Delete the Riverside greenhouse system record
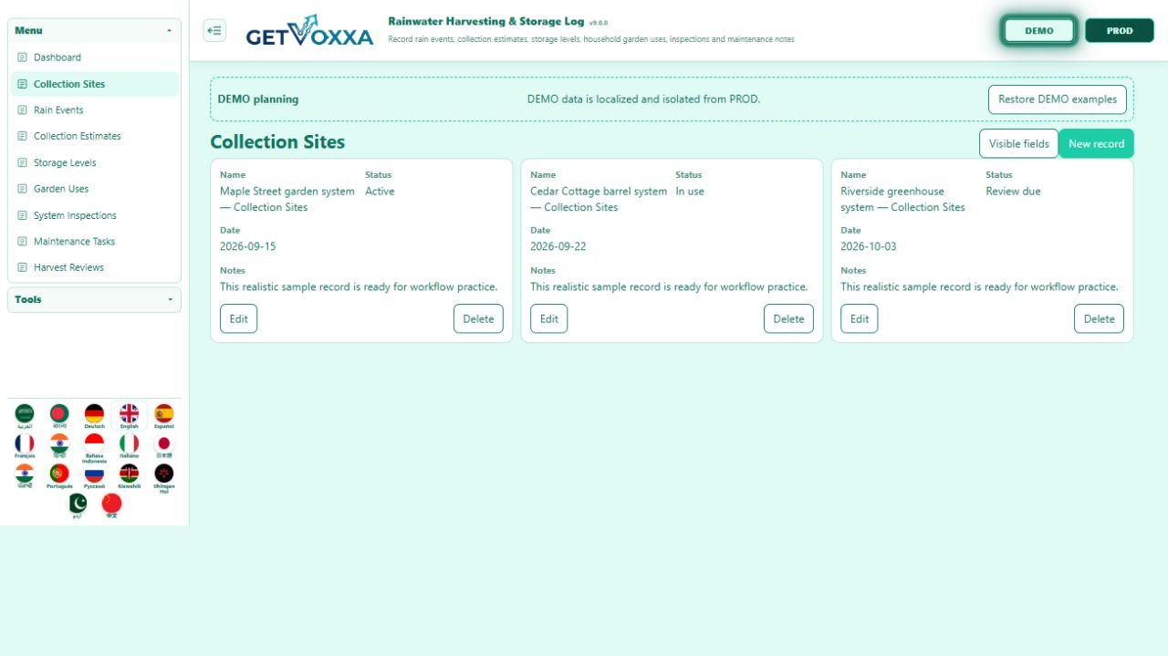1168x656 pixels. 1099,318
